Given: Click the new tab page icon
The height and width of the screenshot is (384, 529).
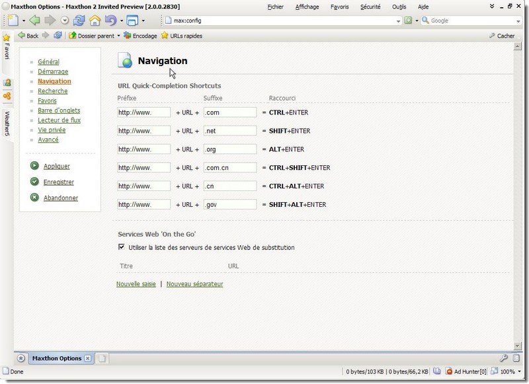Looking at the screenshot, I should pos(13,20).
